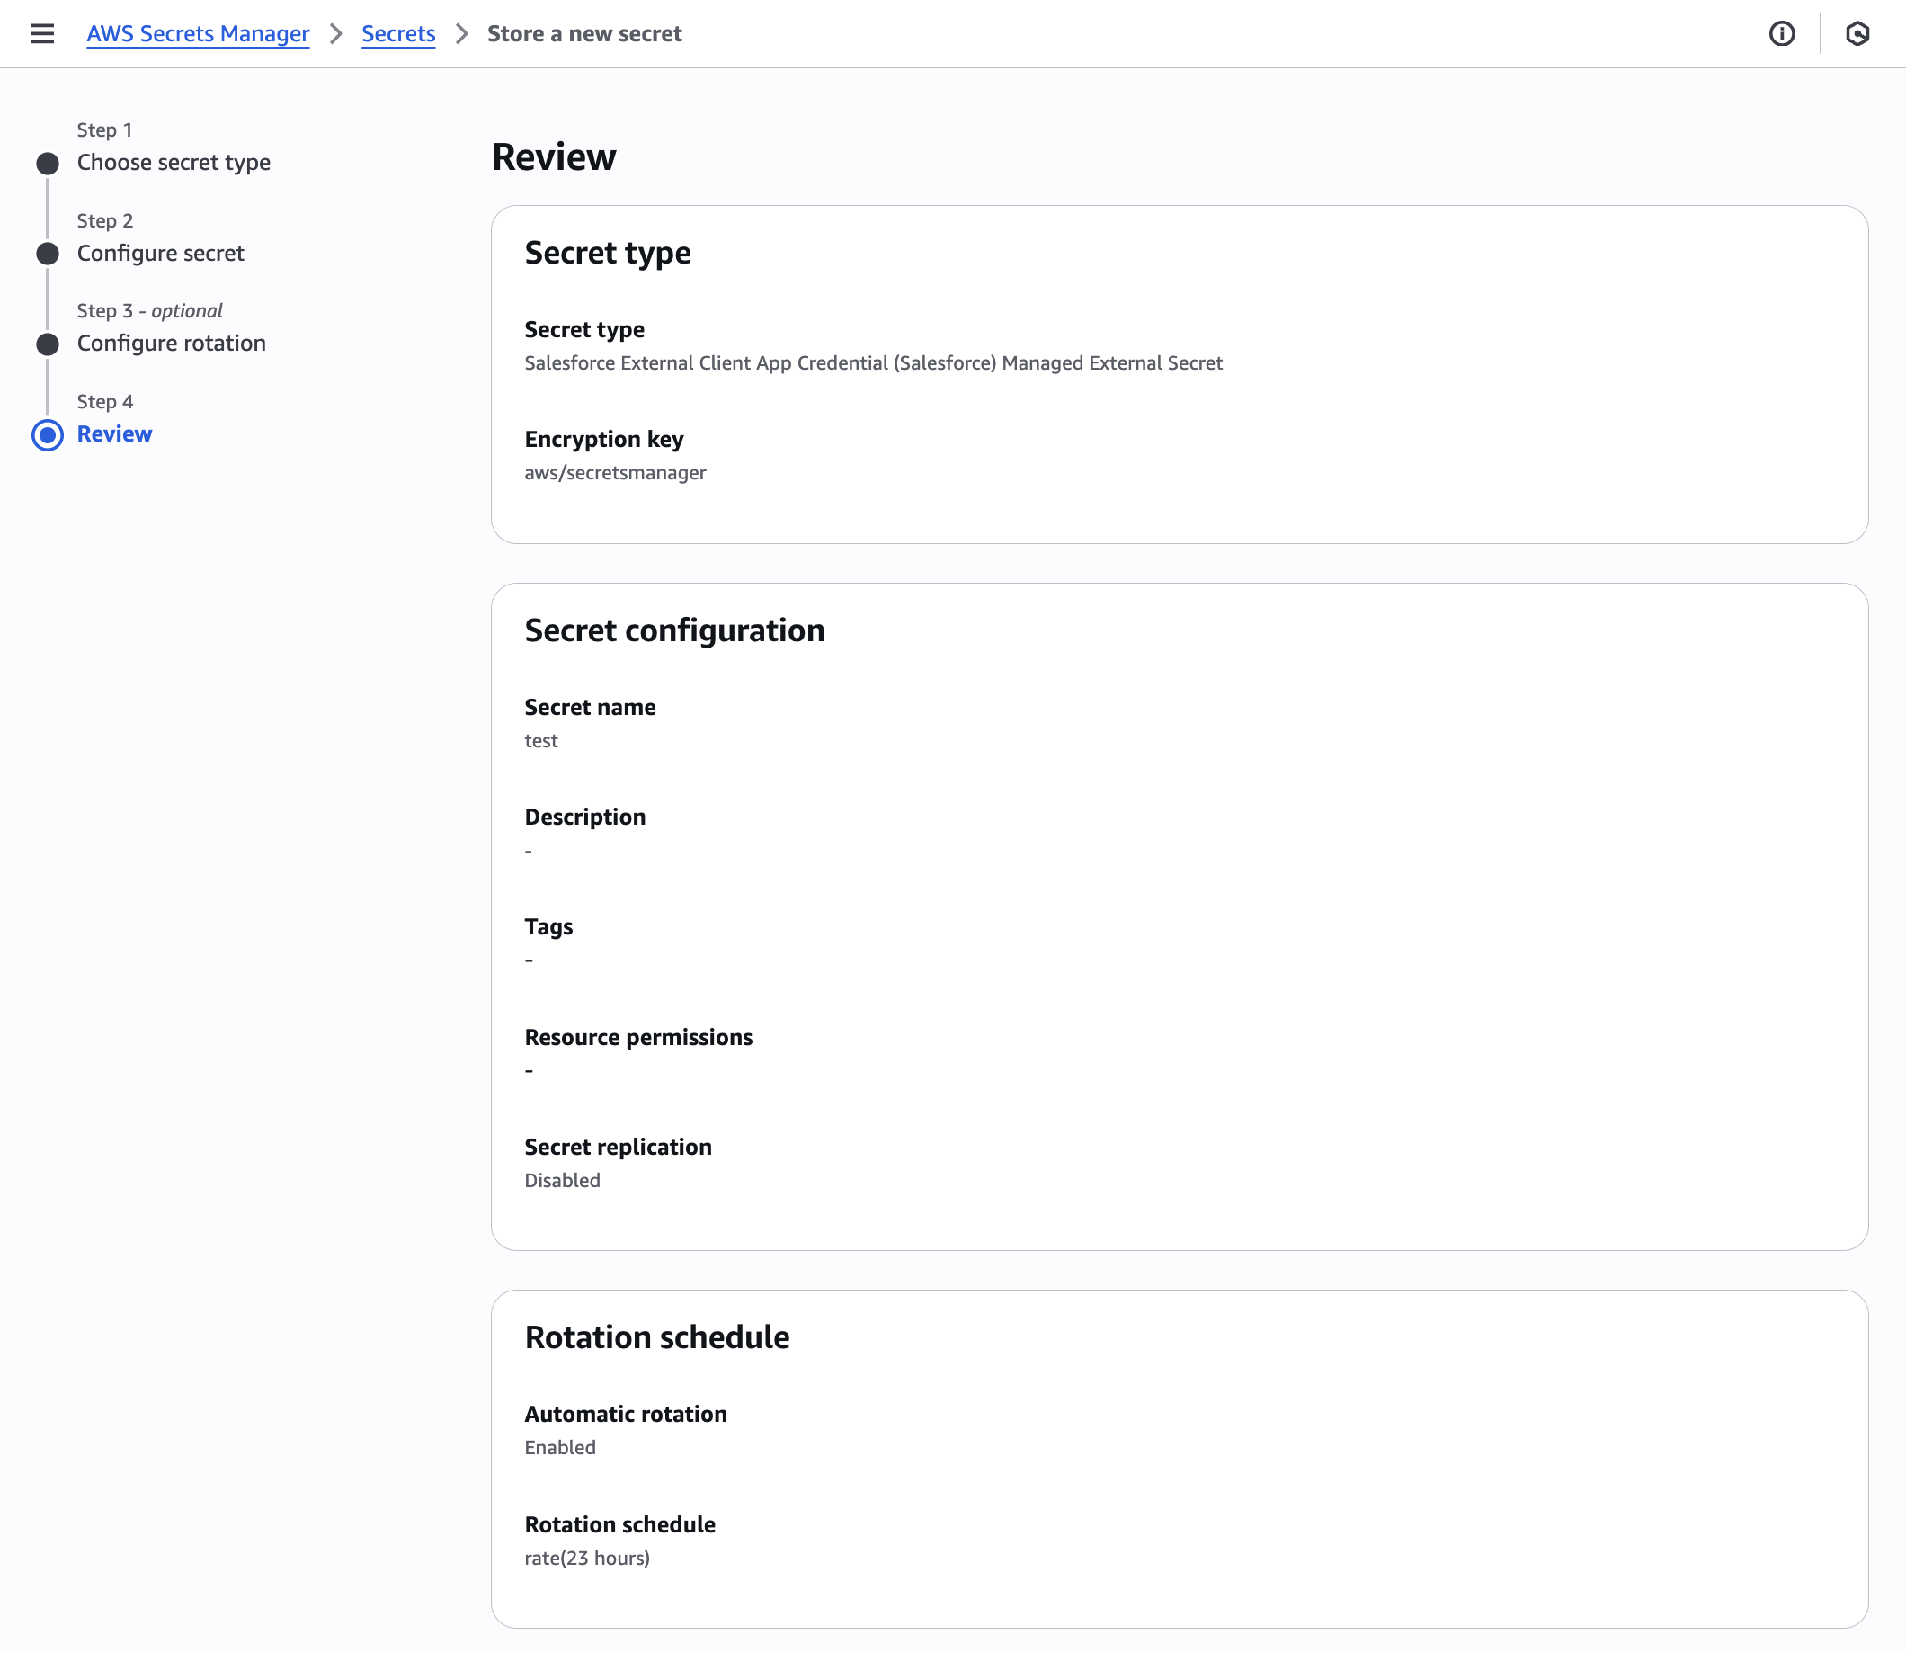Jump to Configure secret step

[x=160, y=253]
